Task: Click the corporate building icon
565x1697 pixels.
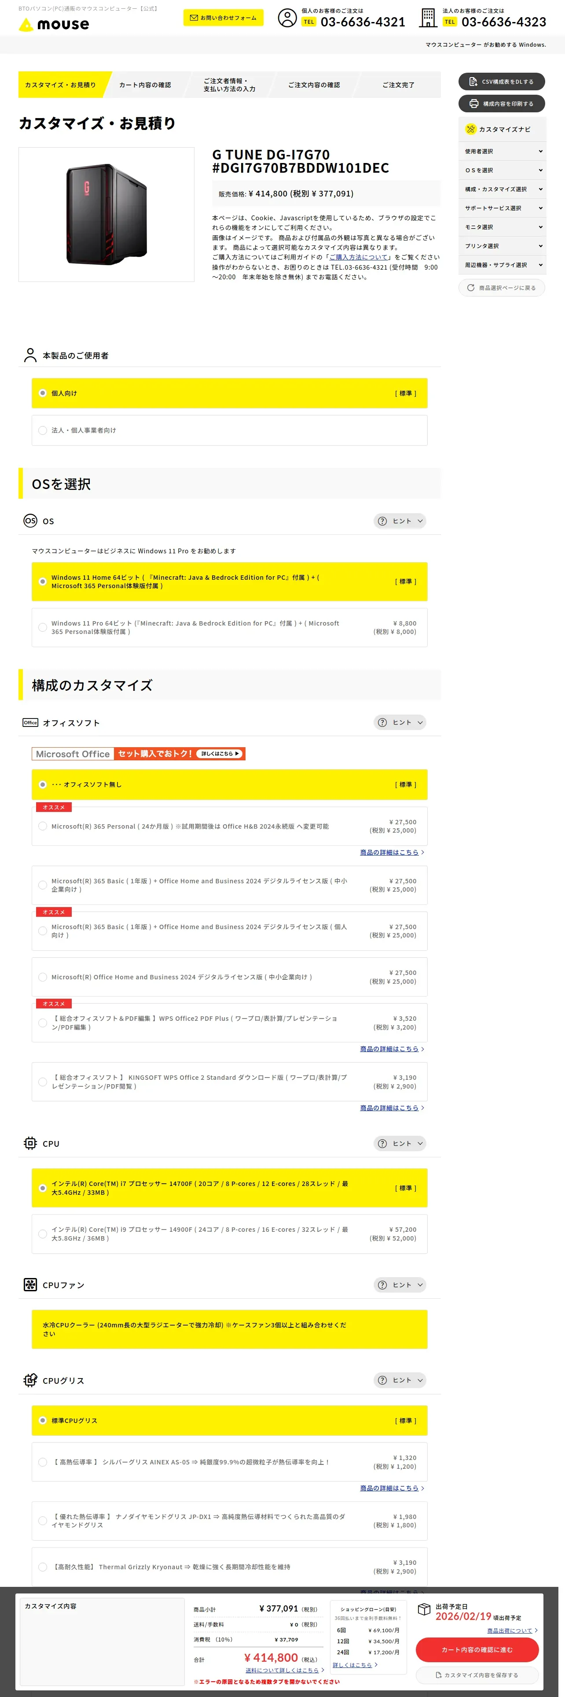Action: click(428, 18)
